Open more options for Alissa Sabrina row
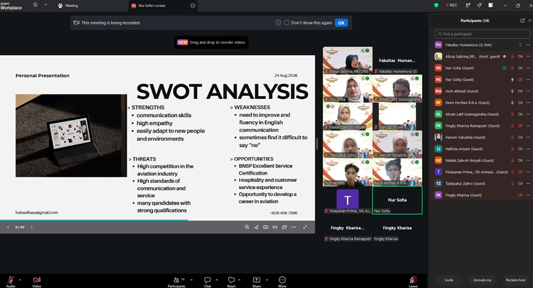 click(x=528, y=56)
